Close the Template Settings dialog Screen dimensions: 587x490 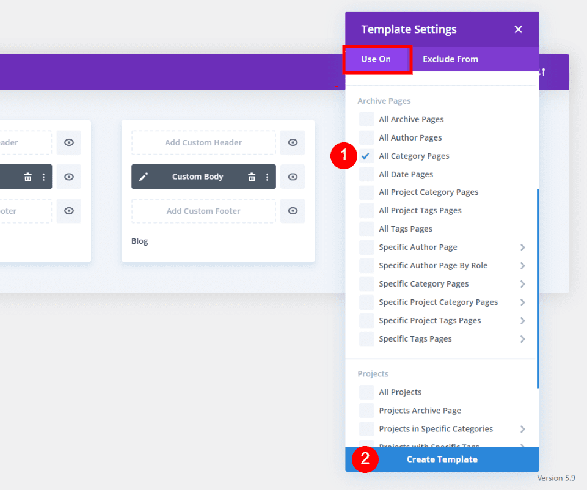click(x=518, y=29)
